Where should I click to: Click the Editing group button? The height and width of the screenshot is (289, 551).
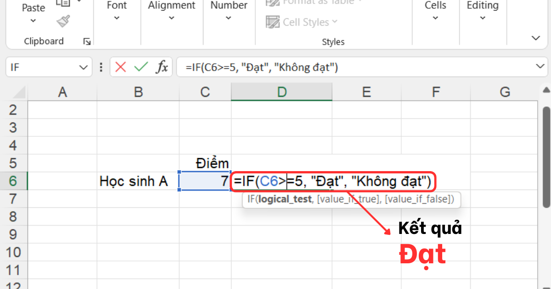tap(482, 11)
